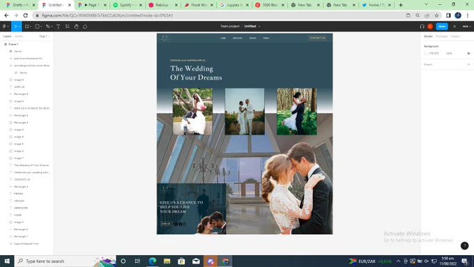Show hidden system tray icons
The width and height of the screenshot is (474, 267).
tap(399, 261)
